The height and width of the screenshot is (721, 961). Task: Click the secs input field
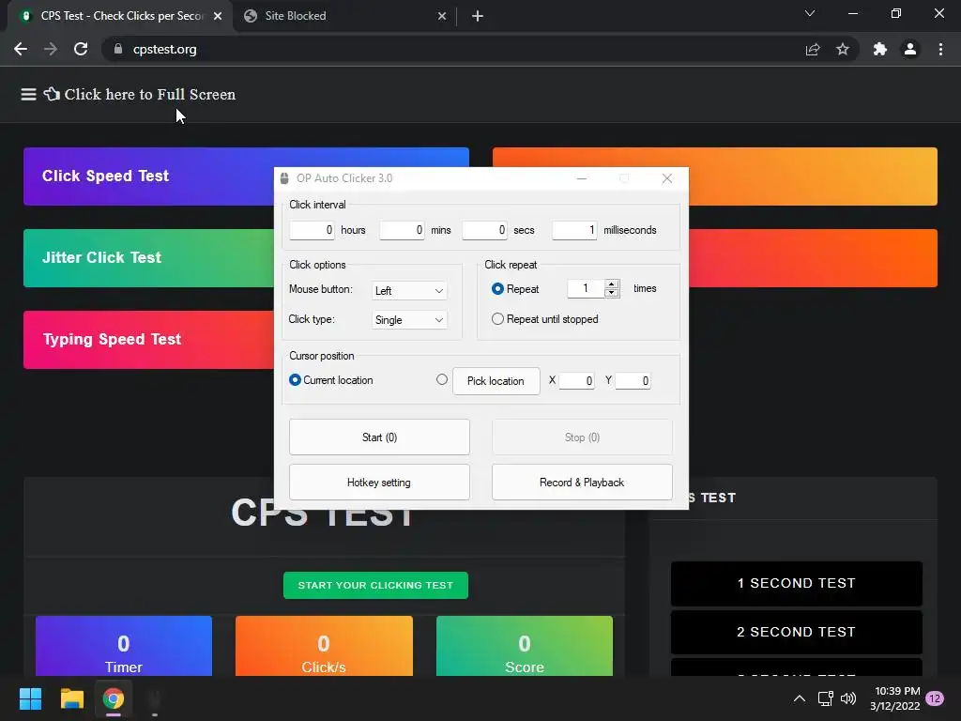485,230
